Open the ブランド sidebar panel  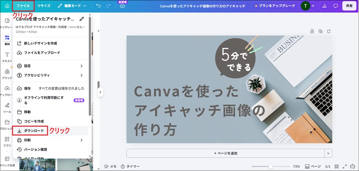point(7,74)
